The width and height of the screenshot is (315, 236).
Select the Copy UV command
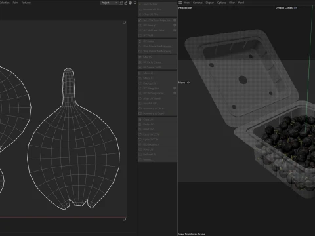click(x=148, y=119)
